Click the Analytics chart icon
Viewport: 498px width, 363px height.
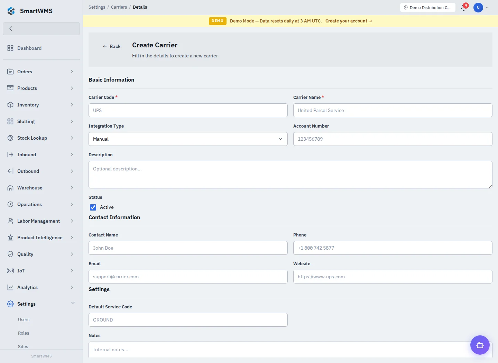pos(10,287)
